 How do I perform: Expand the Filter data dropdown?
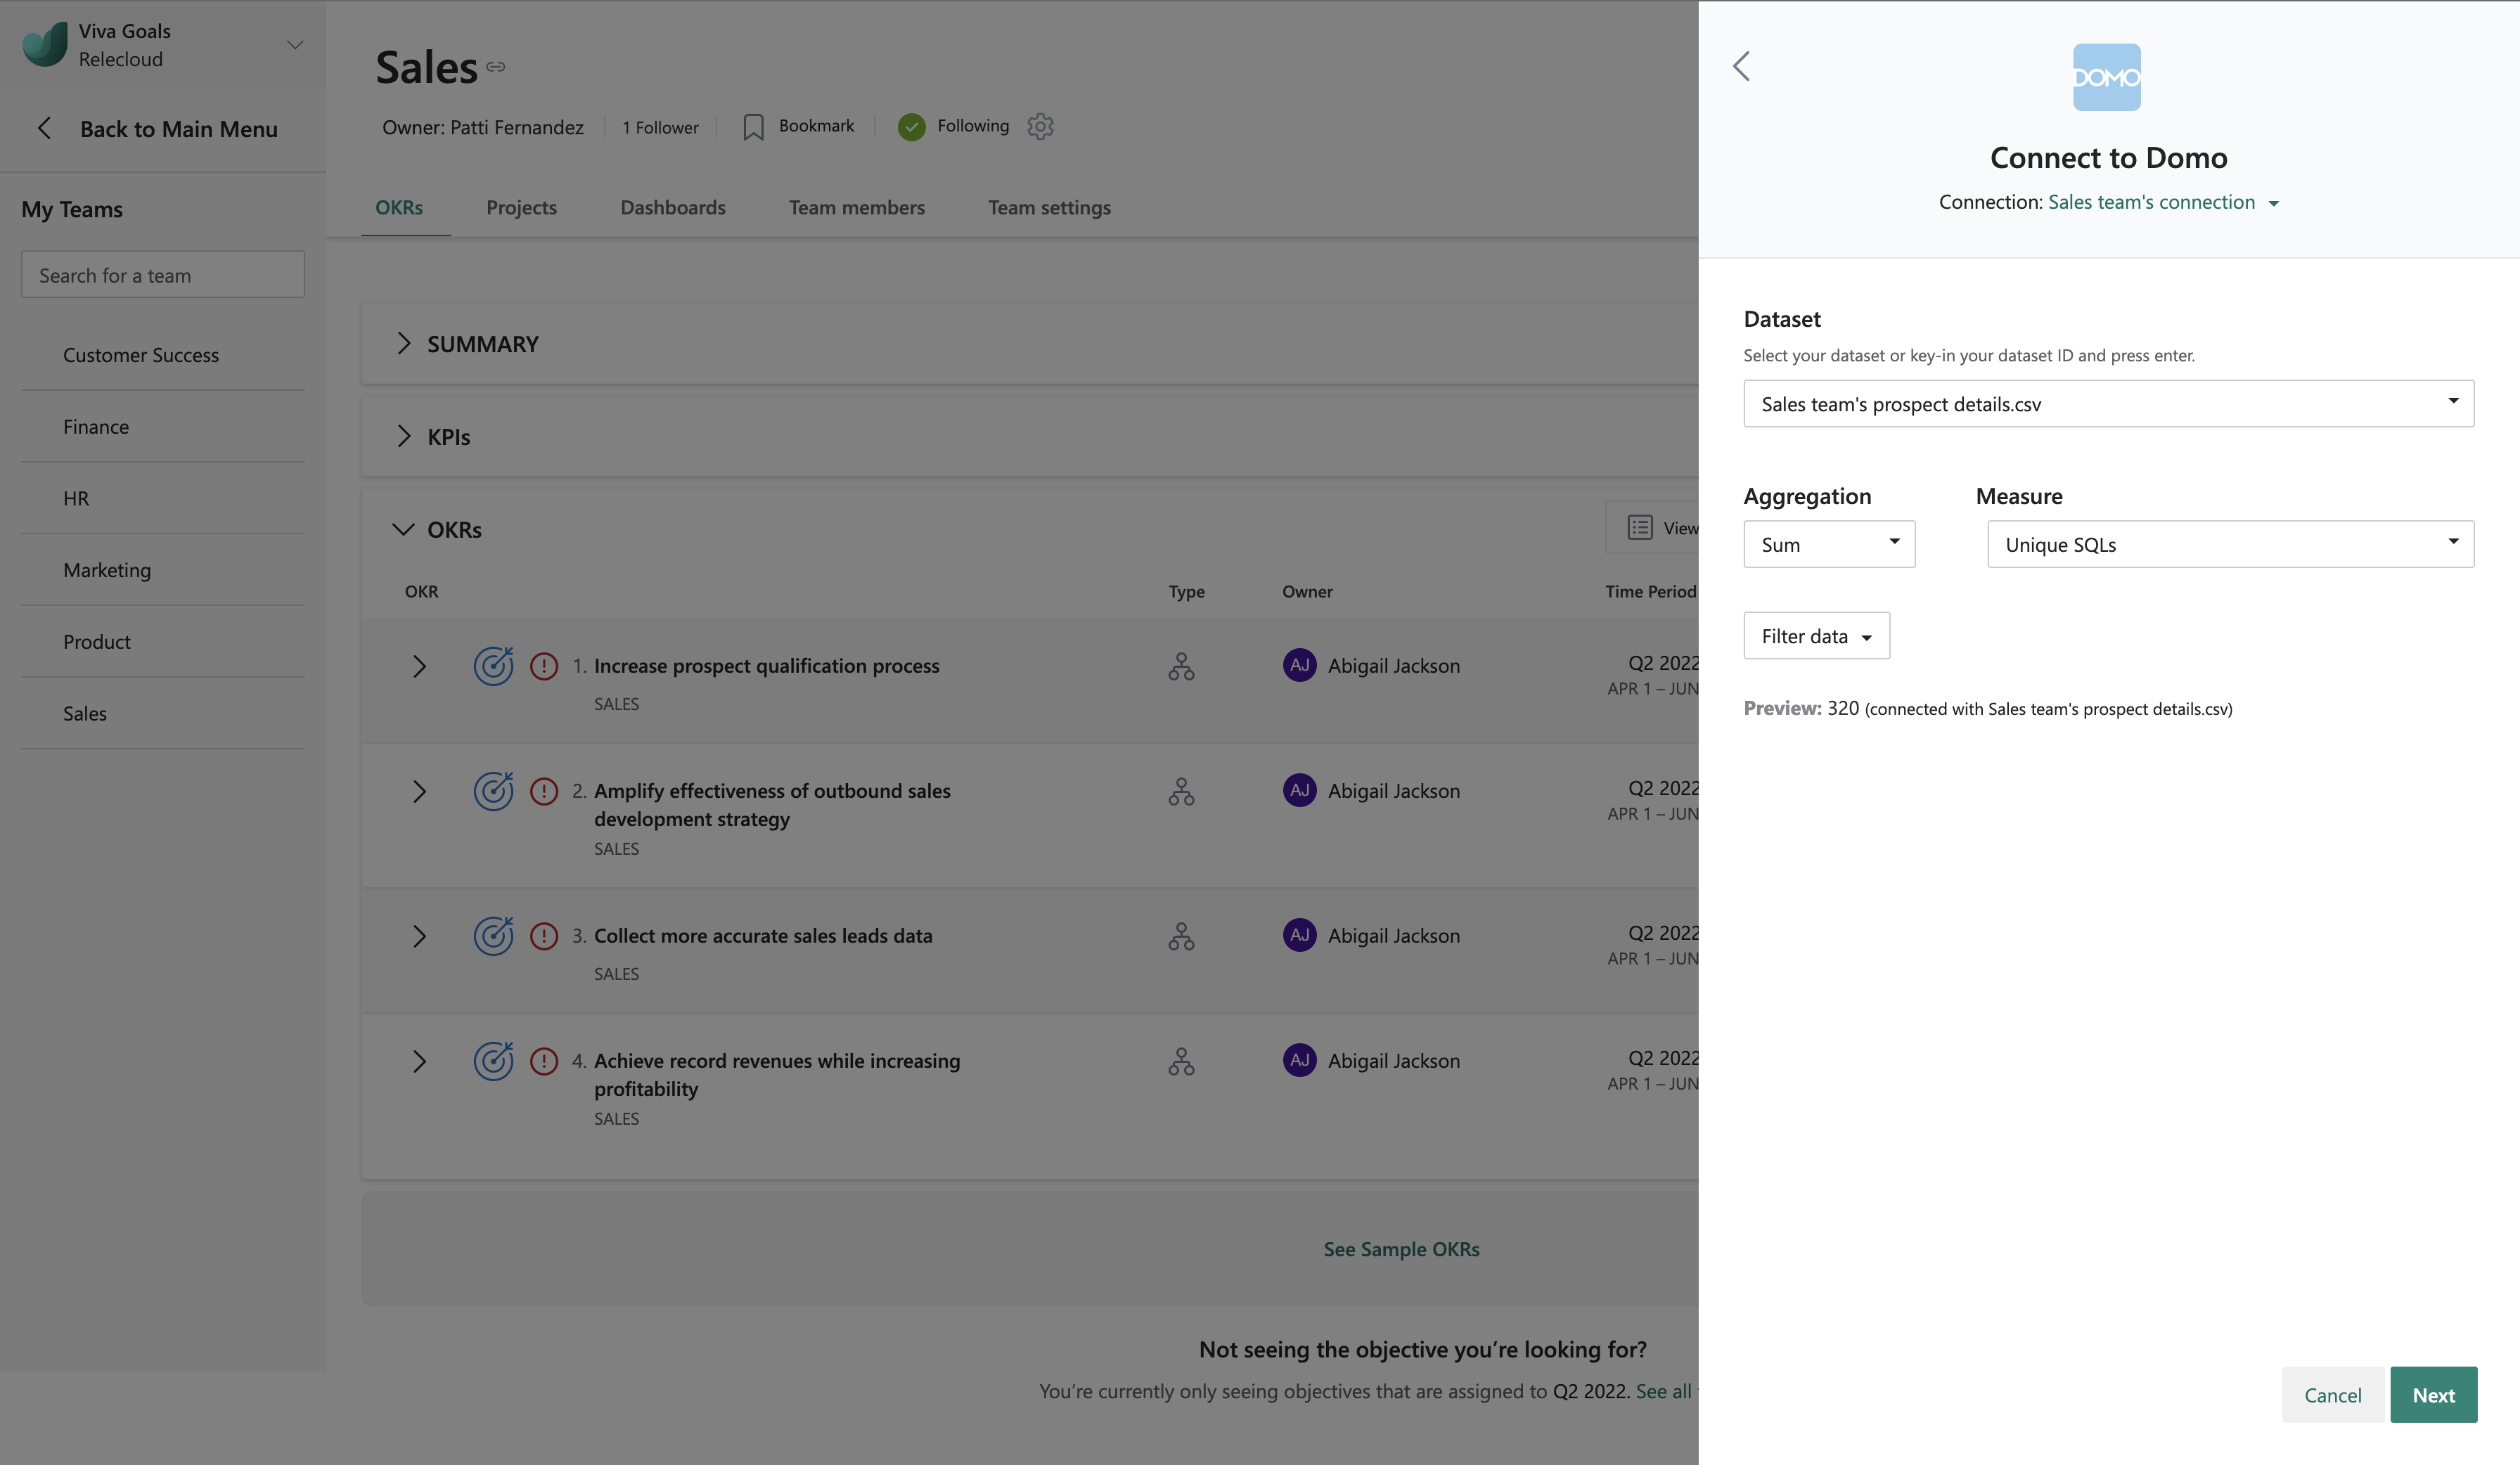[x=1816, y=636]
